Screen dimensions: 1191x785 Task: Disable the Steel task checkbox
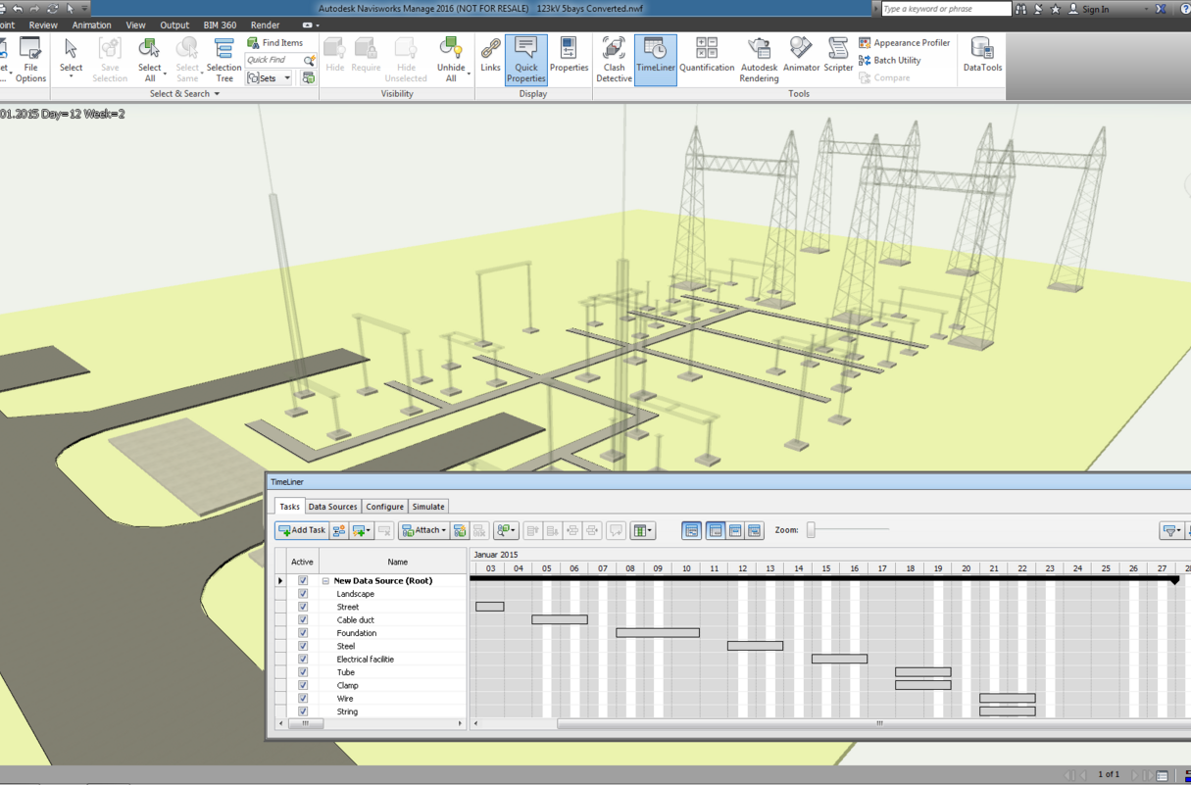pyautogui.click(x=303, y=646)
